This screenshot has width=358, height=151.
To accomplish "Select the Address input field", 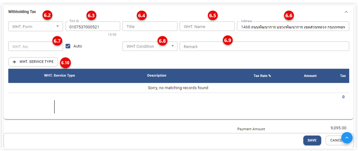I will coord(293,27).
